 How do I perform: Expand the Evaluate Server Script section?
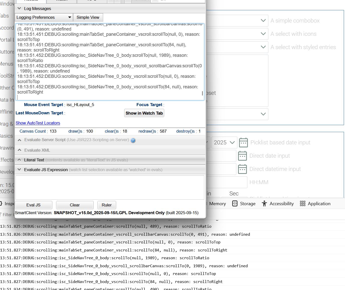tap(19, 140)
